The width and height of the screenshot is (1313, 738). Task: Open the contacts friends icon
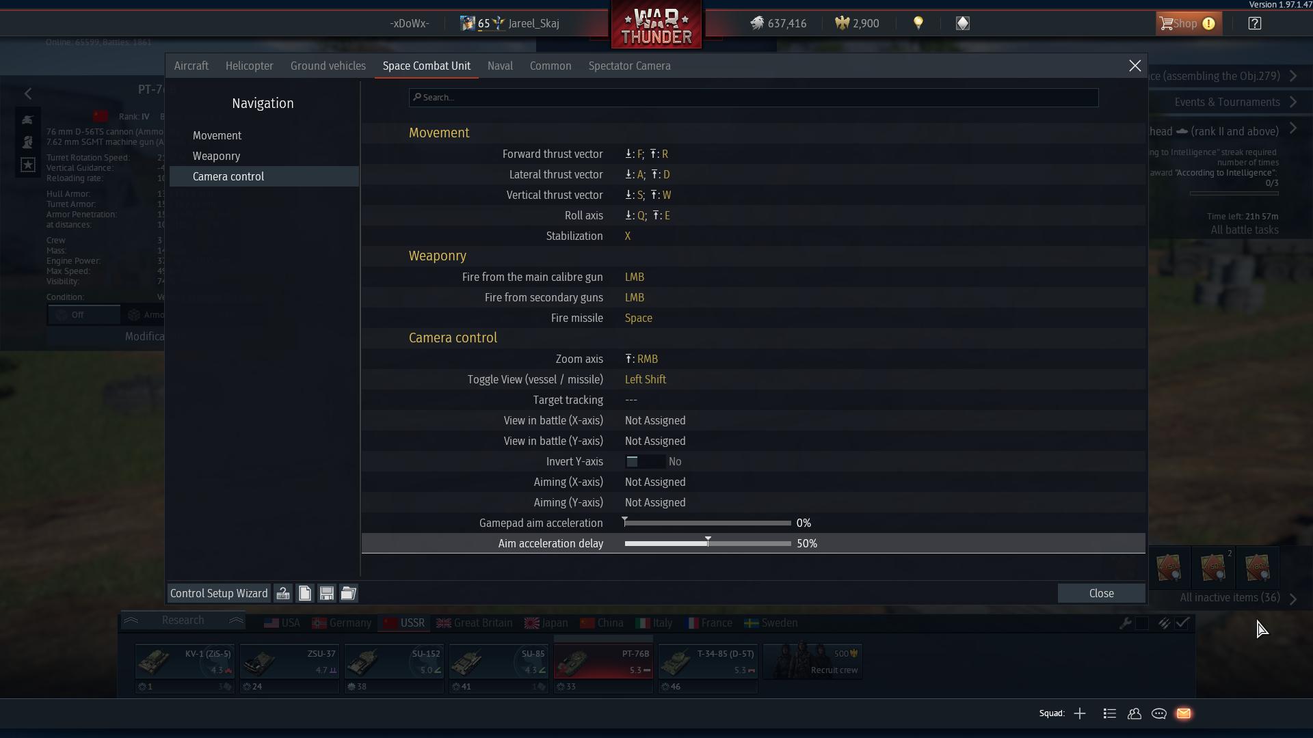point(1135,713)
